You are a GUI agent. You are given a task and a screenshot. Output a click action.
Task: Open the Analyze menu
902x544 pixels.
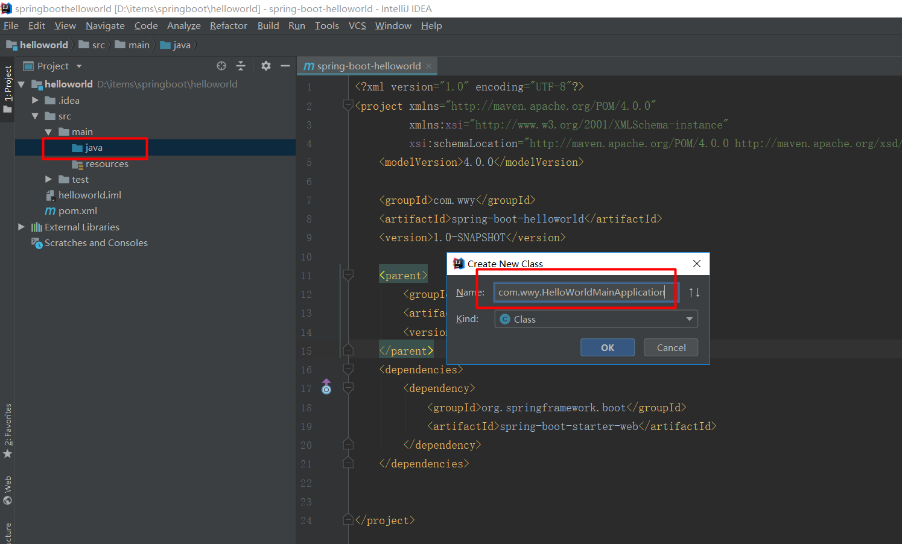pyautogui.click(x=184, y=25)
